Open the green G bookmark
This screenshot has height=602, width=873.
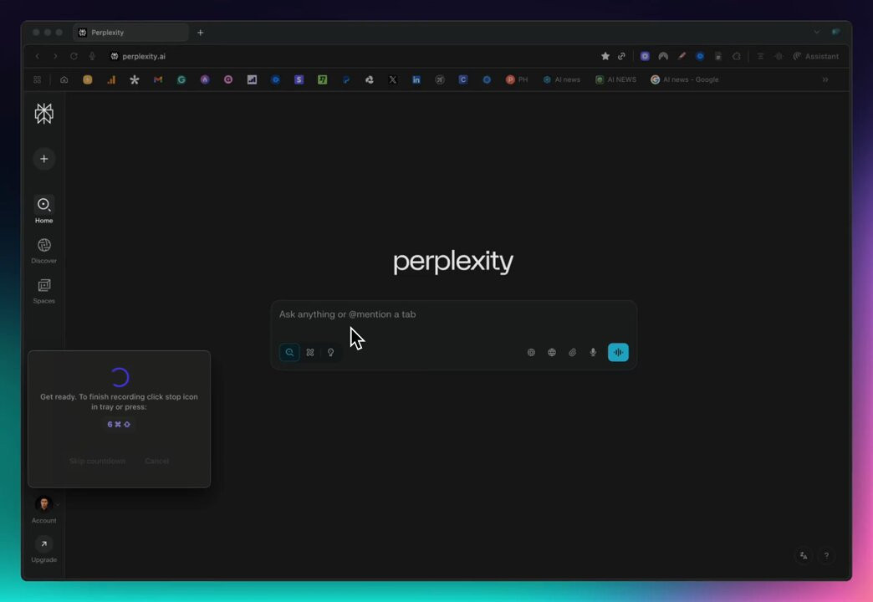(x=181, y=79)
